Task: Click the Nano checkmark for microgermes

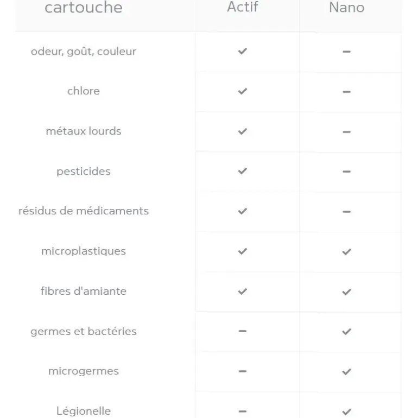Action: click(x=346, y=372)
